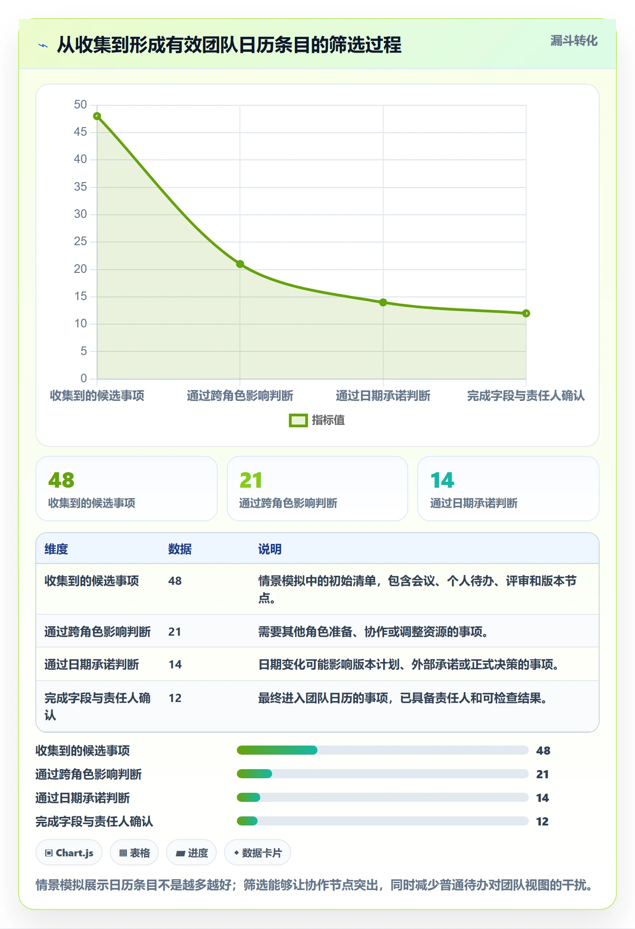The image size is (635, 929).
Task: Click the 说明 table column header
Action: click(x=270, y=549)
